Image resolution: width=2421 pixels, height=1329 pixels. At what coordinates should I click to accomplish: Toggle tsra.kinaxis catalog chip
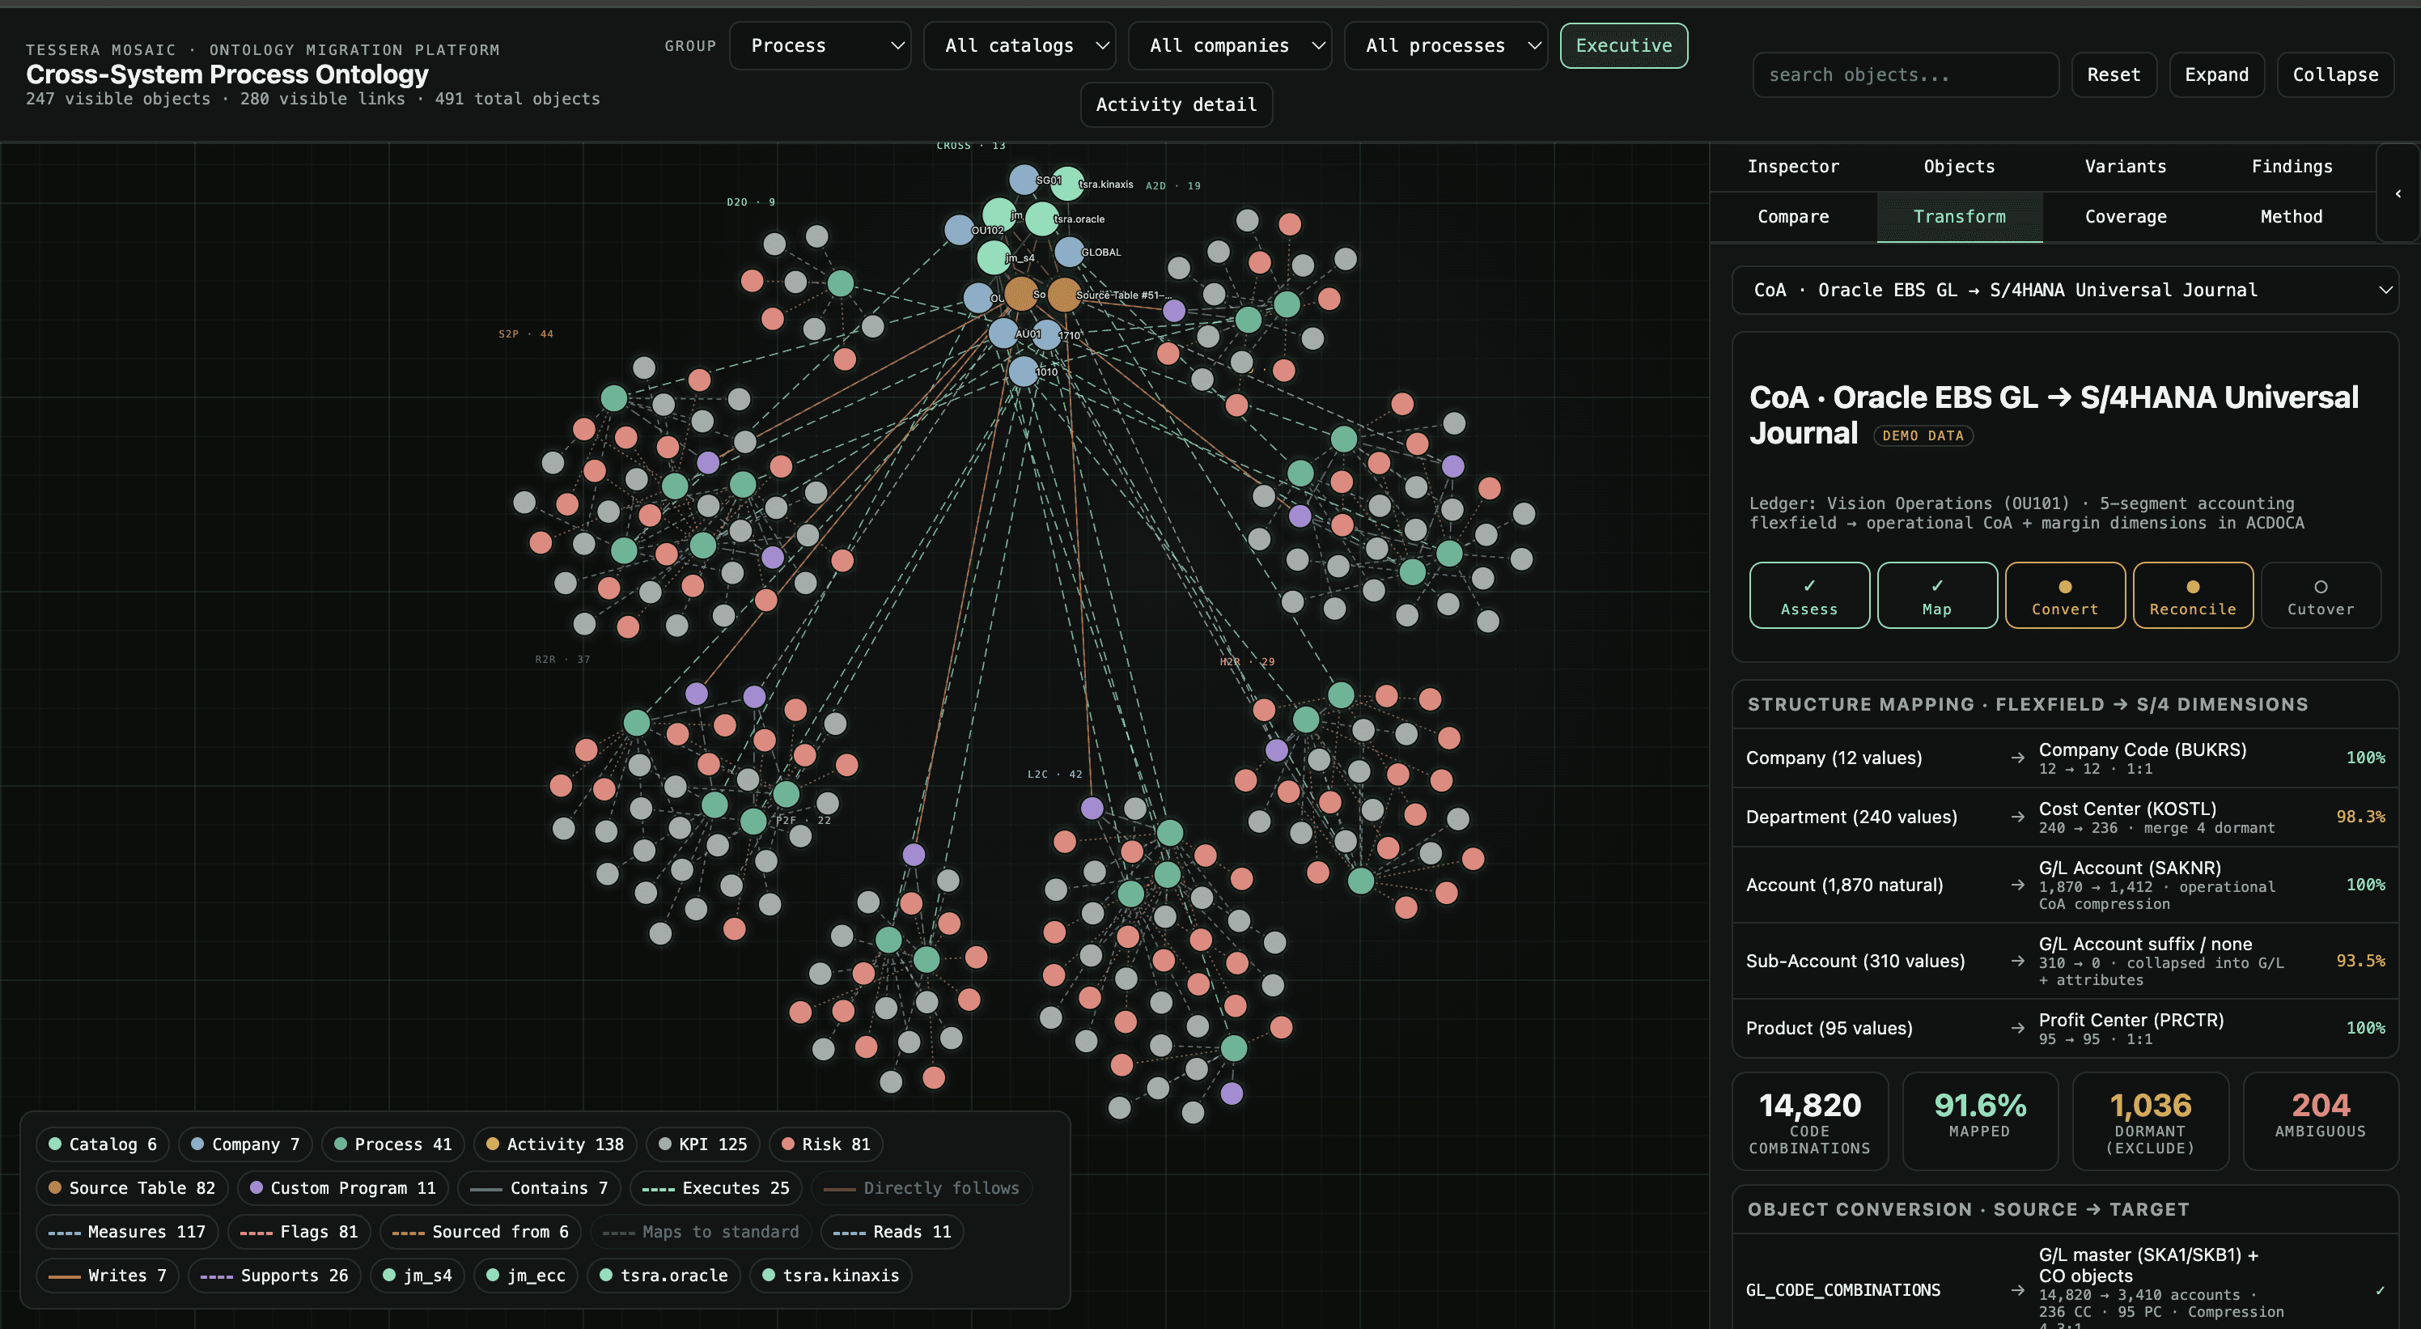point(830,1276)
